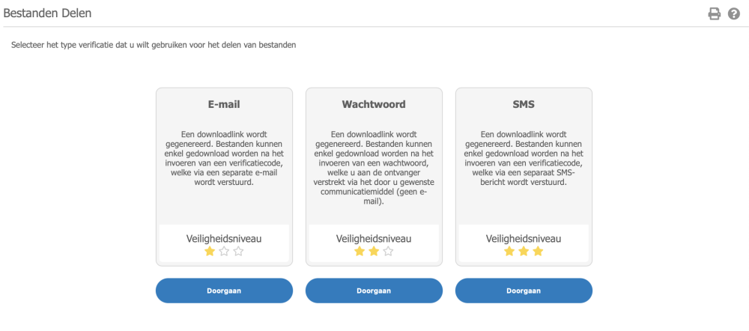The height and width of the screenshot is (331, 749).
Task: Click the print icon in the header
Action: 715,13
